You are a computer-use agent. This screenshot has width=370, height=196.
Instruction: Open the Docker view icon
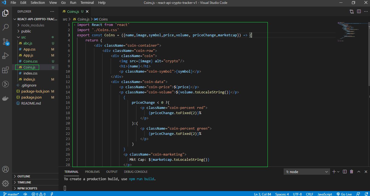pos(5,98)
